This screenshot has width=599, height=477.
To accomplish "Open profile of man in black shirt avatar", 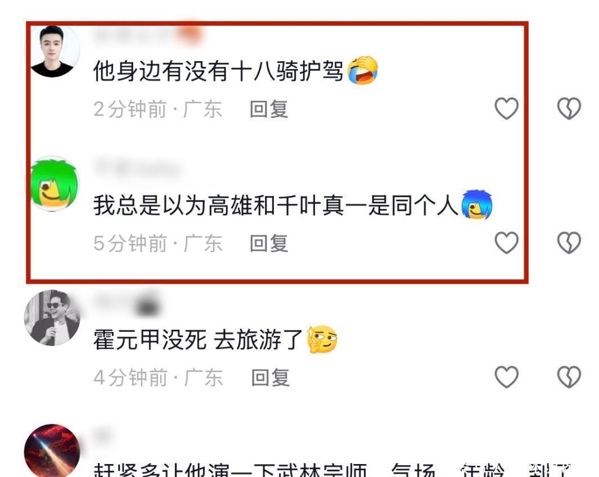I will pos(52,51).
